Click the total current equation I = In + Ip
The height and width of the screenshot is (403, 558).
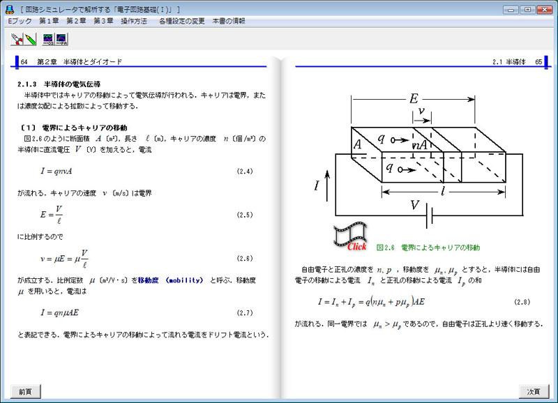click(371, 302)
